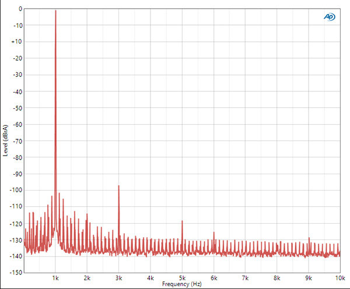Click the 5k frequency tick label
This screenshot has width=350, height=289.
click(x=182, y=278)
